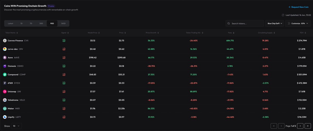Viewport: 313px width, 131px height.
Task: Jump to the last page
Action: [x=308, y=126]
